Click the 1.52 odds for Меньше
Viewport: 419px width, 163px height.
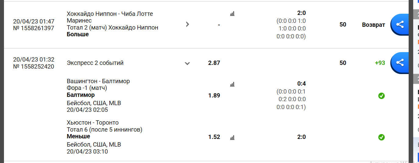click(214, 137)
